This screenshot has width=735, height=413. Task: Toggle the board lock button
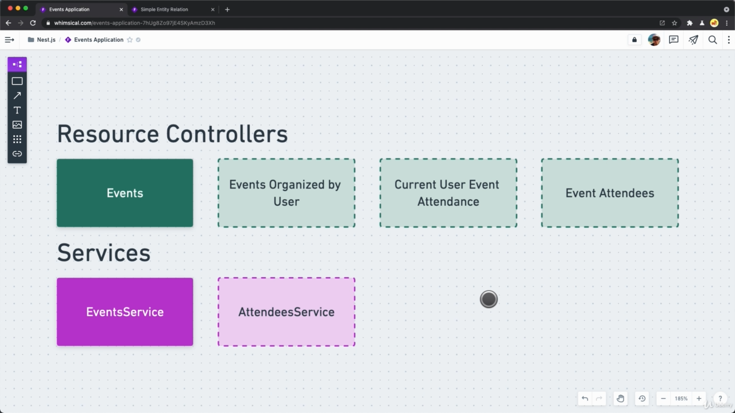(635, 40)
